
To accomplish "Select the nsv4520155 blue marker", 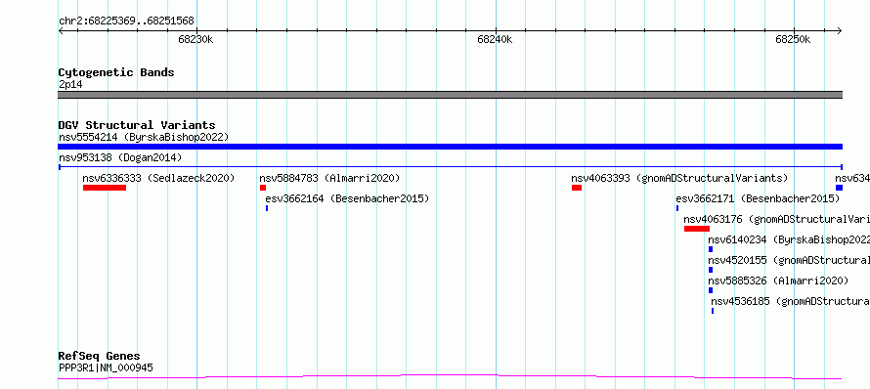I will (711, 270).
